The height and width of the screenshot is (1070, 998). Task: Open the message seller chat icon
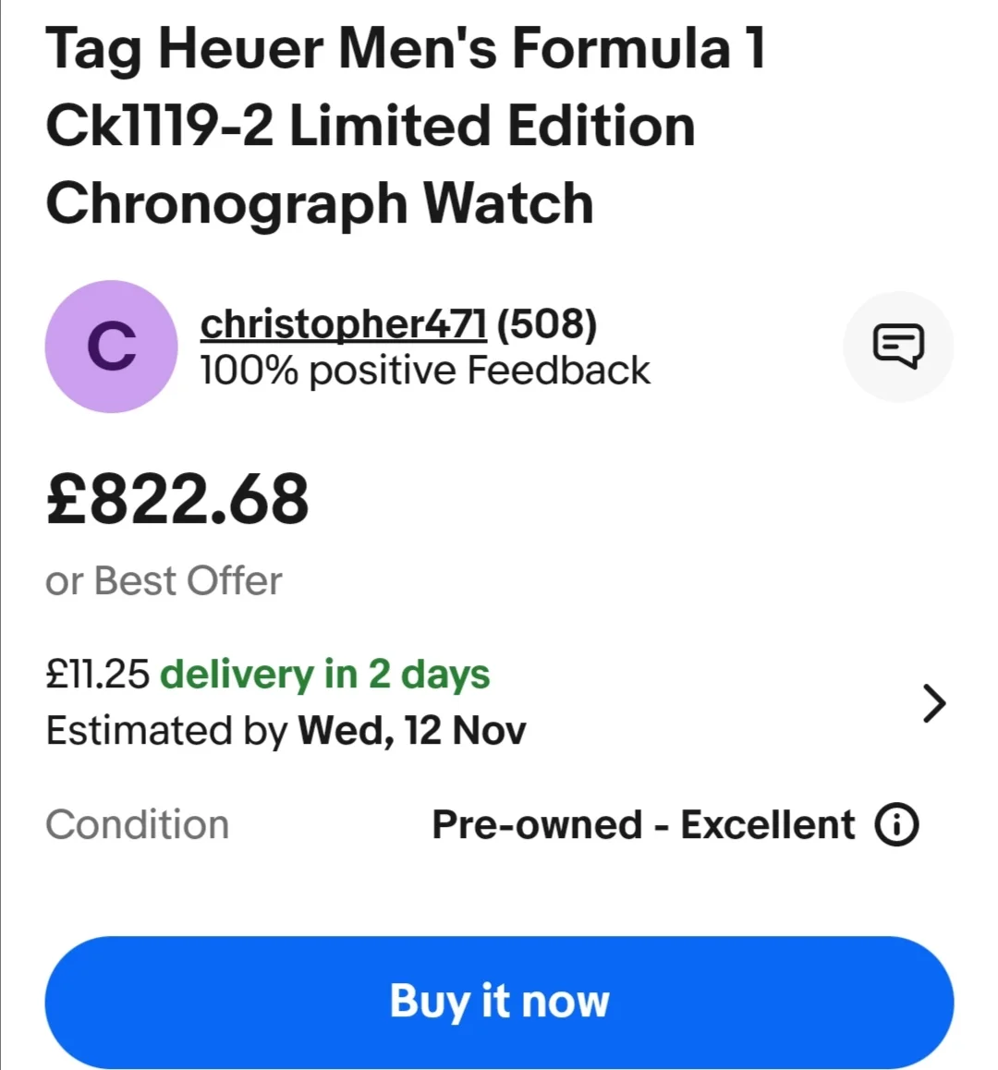click(898, 347)
